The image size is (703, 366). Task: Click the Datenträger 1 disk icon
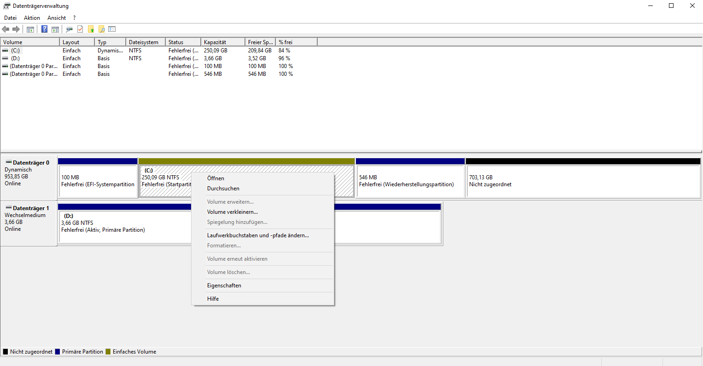(8, 208)
